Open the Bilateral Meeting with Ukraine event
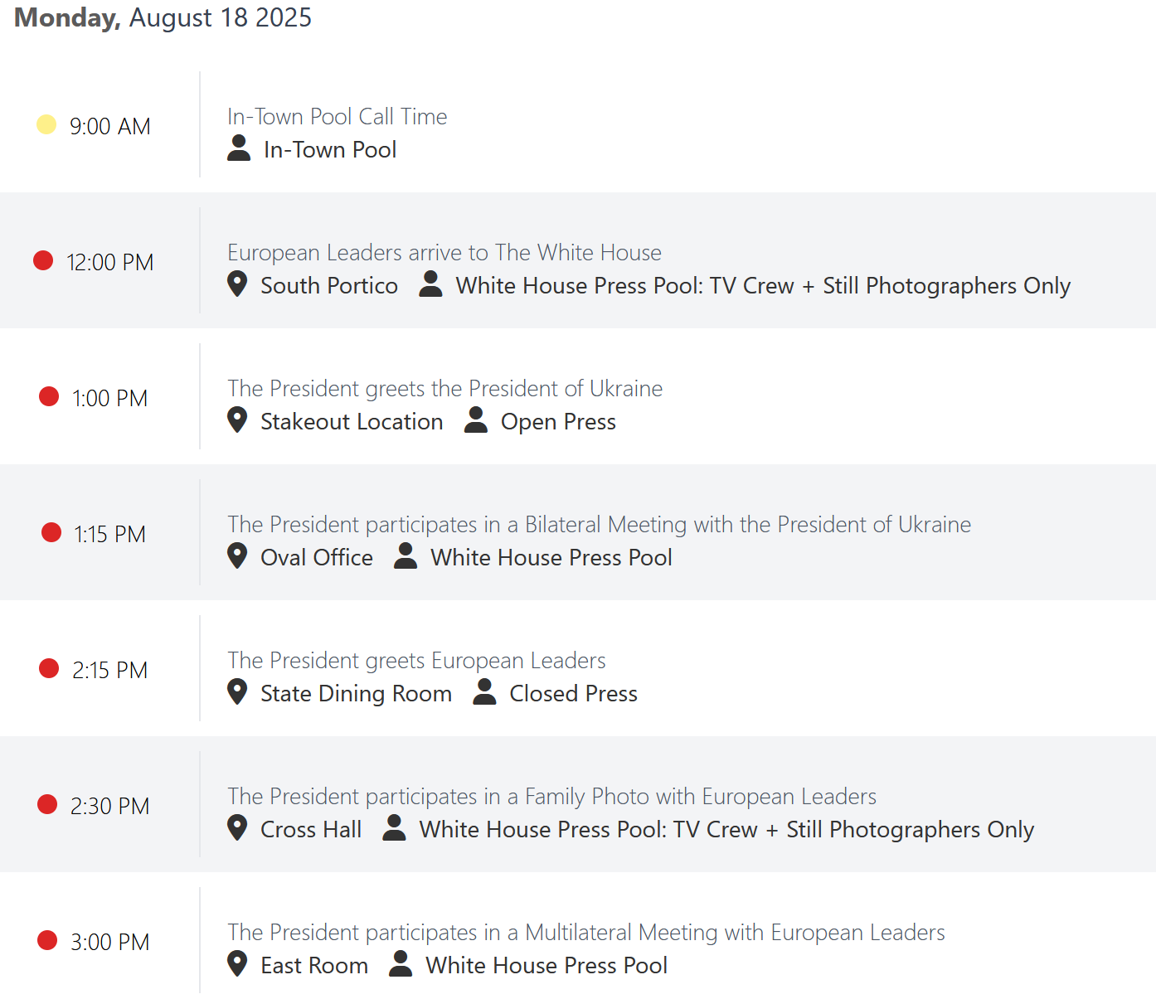 pyautogui.click(x=599, y=525)
